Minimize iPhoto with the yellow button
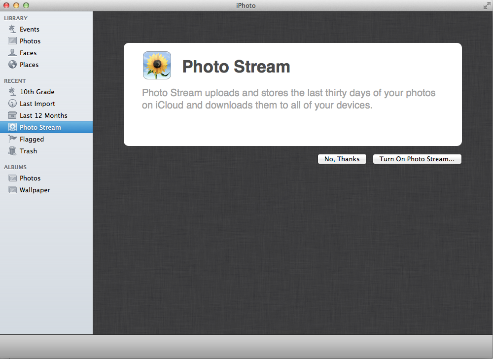The height and width of the screenshot is (359, 493). pos(16,5)
